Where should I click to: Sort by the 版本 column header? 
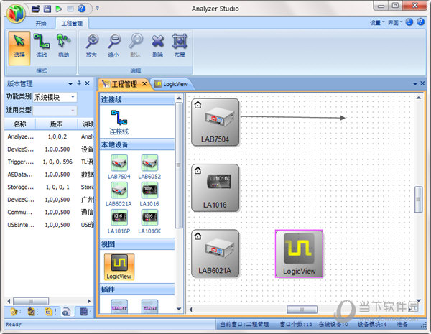tap(56, 124)
